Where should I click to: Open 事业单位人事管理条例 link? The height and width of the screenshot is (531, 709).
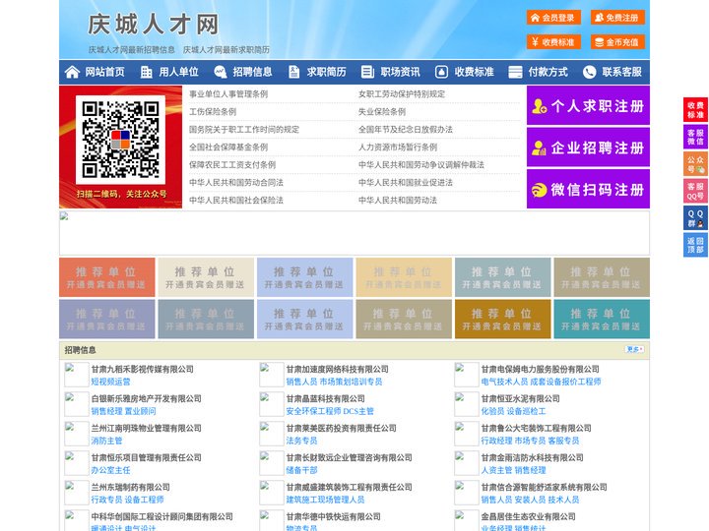click(228, 94)
